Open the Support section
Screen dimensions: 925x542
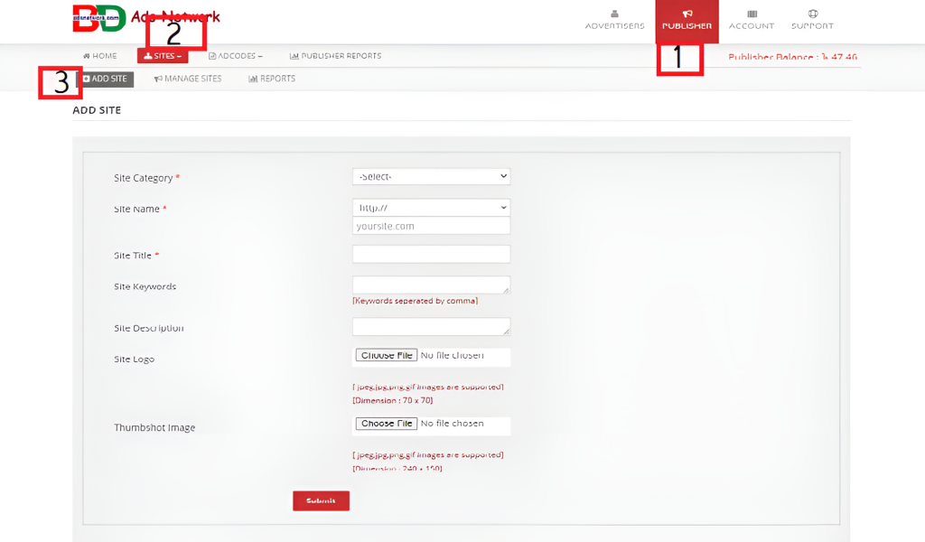point(812,20)
